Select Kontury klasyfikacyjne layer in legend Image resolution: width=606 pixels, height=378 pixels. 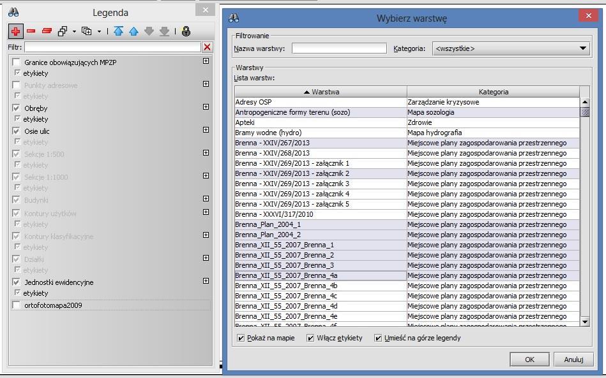pos(59,236)
